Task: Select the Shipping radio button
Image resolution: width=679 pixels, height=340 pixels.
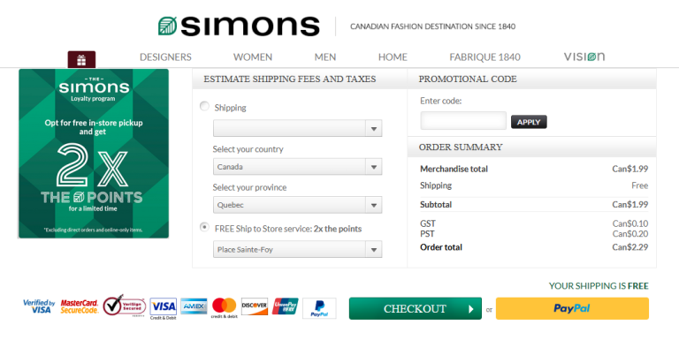Action: click(x=204, y=106)
